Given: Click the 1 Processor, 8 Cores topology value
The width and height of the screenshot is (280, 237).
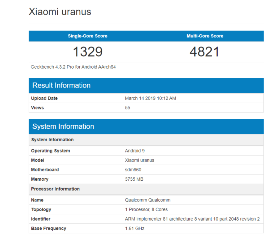Looking at the screenshot, I should point(146,210).
